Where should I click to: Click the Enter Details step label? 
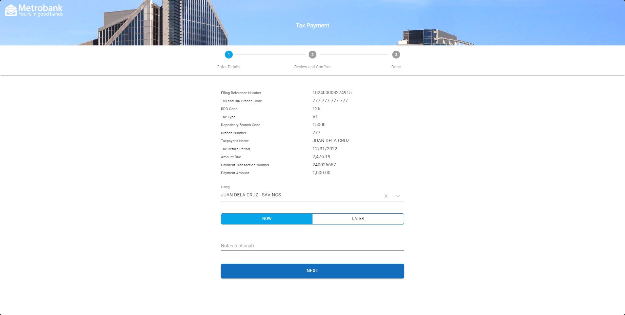(x=229, y=67)
